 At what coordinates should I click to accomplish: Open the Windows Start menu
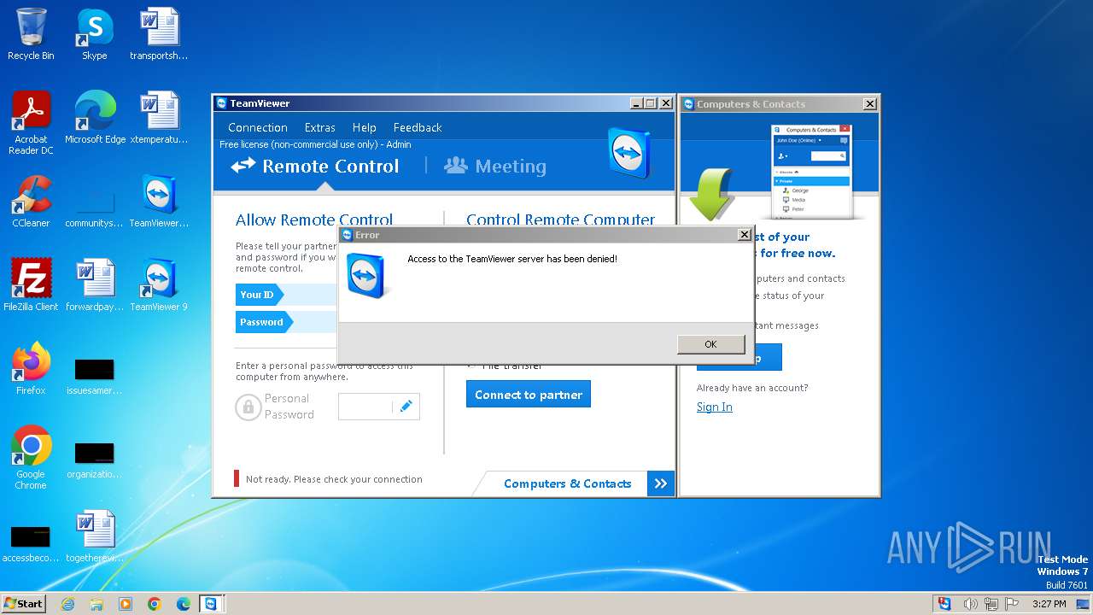click(x=24, y=603)
